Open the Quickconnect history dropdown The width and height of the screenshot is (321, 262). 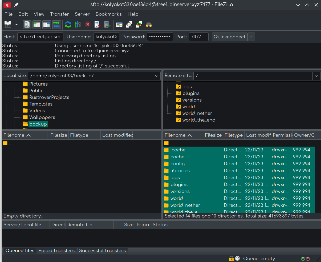coord(251,37)
